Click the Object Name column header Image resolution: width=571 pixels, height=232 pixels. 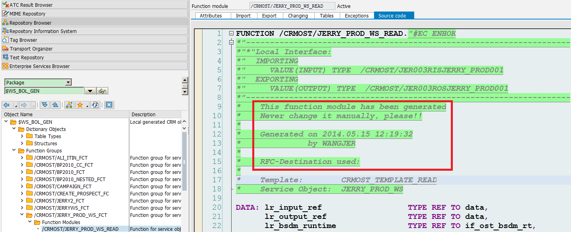click(66, 114)
